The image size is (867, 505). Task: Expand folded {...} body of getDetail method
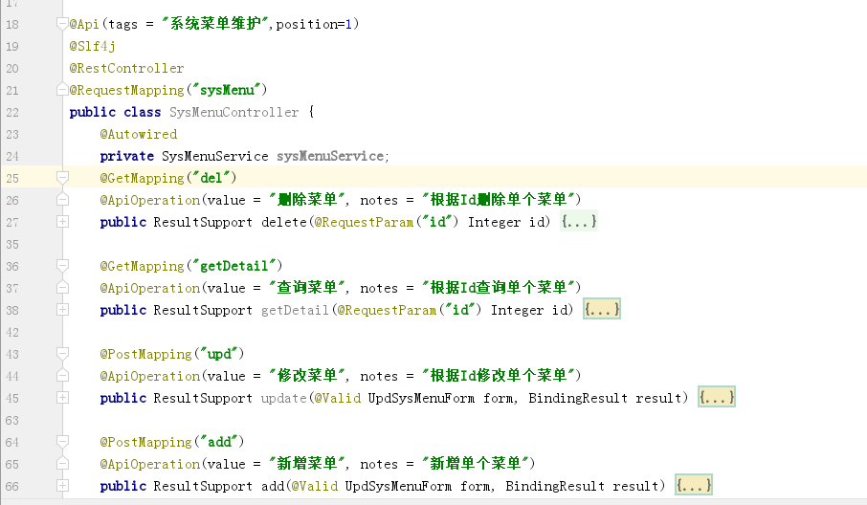(x=602, y=310)
